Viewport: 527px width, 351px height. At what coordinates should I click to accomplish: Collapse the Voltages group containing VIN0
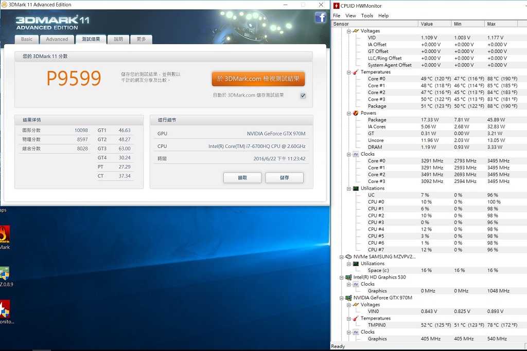[x=349, y=305]
